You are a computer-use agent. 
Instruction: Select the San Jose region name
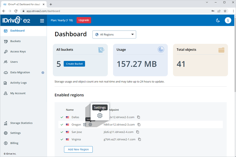click(x=77, y=132)
